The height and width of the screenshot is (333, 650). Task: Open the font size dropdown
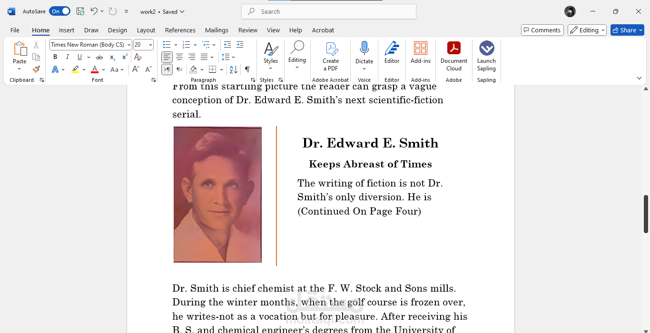pos(151,45)
